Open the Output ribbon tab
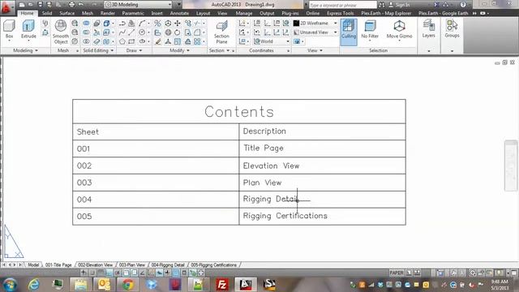 [267, 13]
